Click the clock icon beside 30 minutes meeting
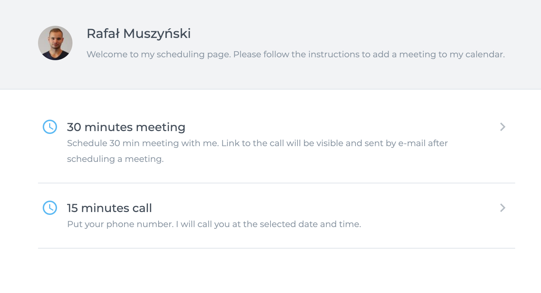Screen dimensions: 541x293 (50, 127)
